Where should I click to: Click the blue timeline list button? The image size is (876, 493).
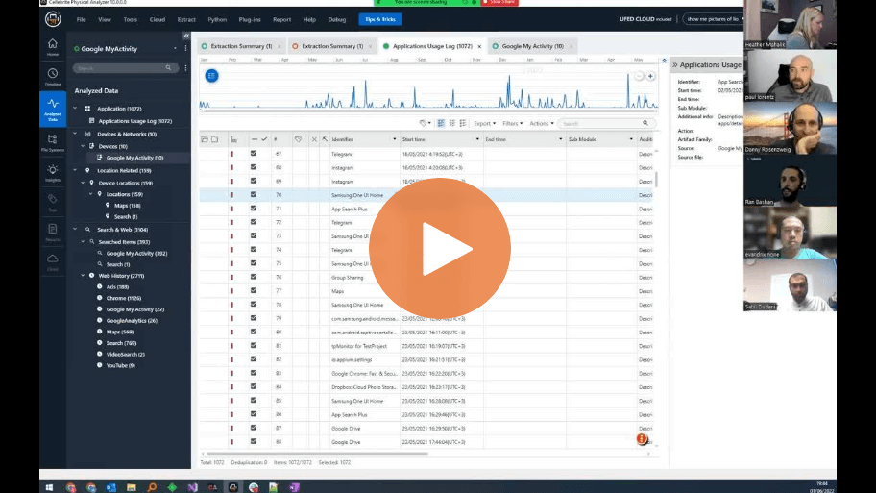(211, 75)
